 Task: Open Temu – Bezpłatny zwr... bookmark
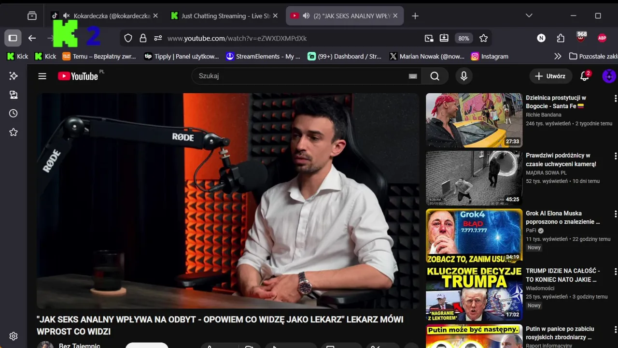(x=99, y=57)
